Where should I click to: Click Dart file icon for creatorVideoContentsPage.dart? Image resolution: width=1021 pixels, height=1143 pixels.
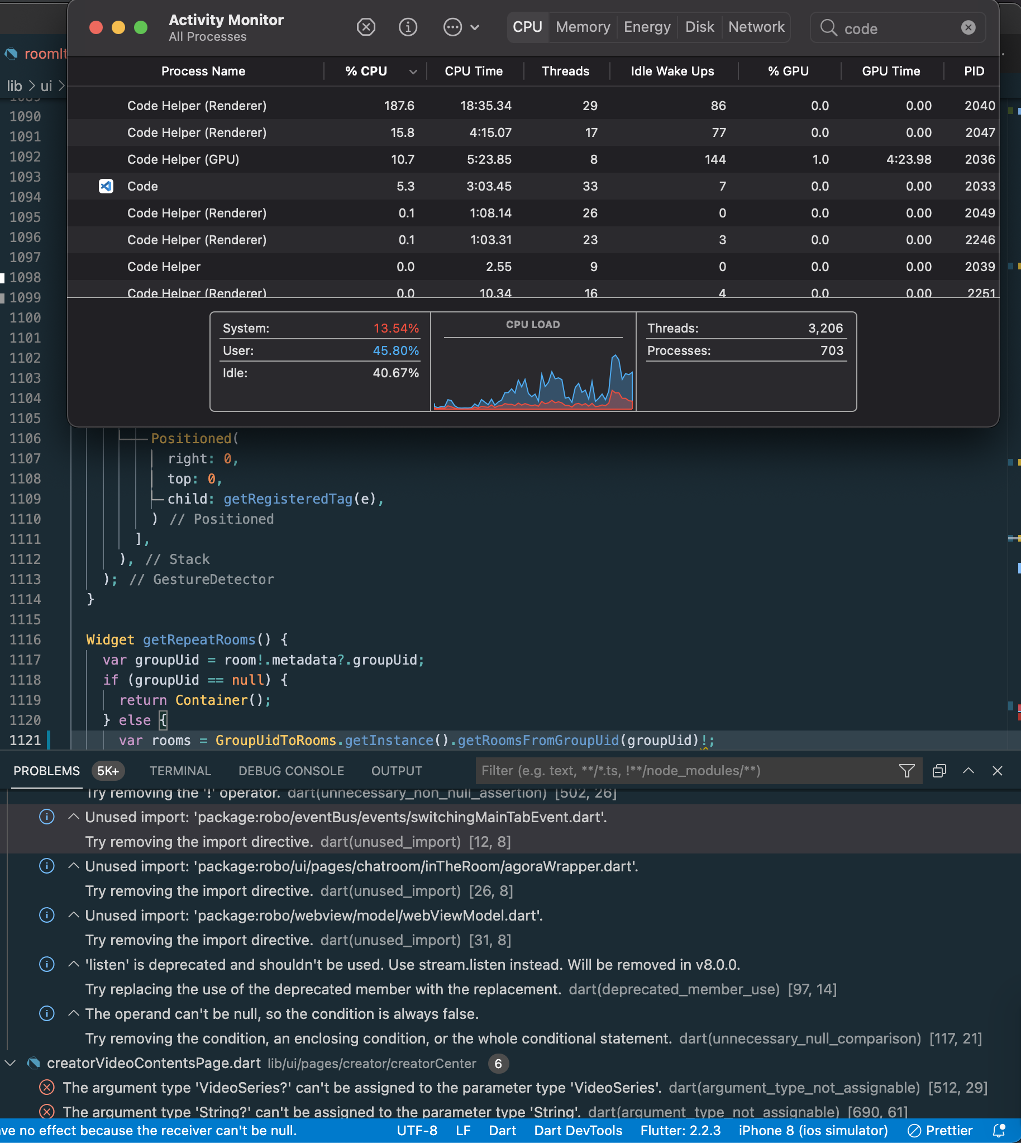coord(34,1063)
